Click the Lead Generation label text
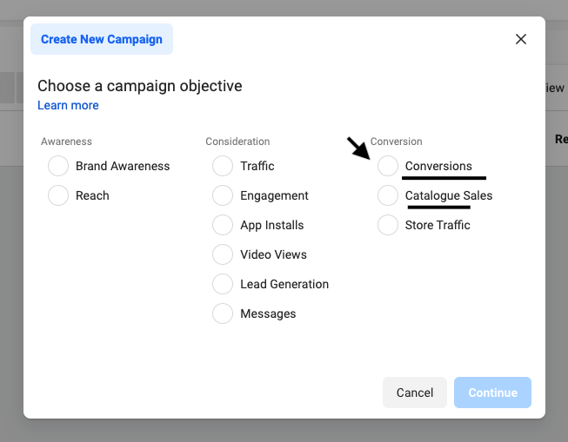Viewport: 568px width, 442px height. pyautogui.click(x=284, y=284)
